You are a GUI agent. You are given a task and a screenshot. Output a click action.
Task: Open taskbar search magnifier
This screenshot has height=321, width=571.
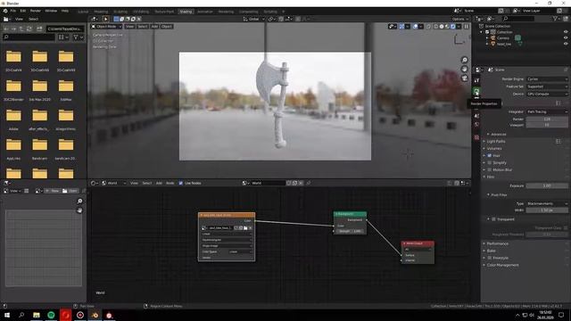[x=21, y=315]
